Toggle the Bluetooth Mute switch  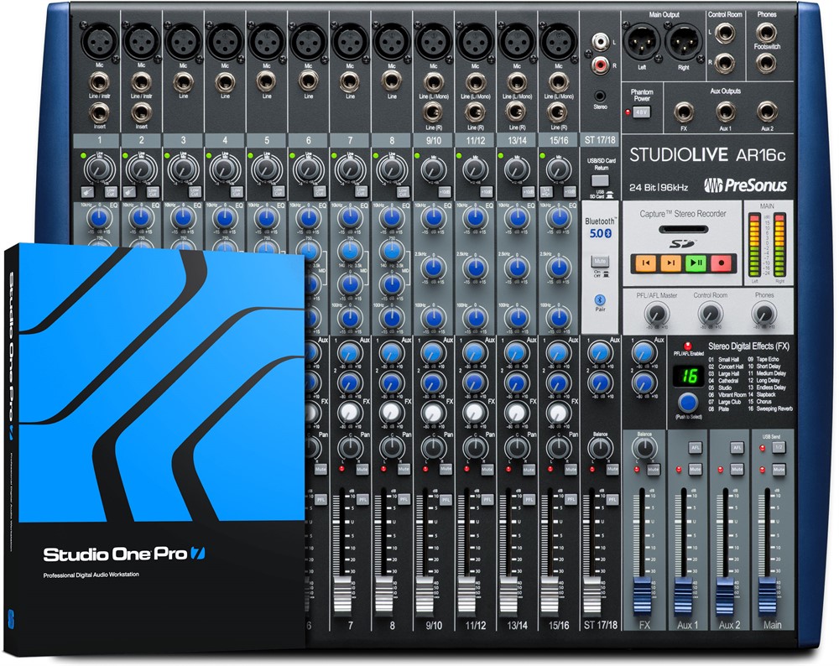600,262
